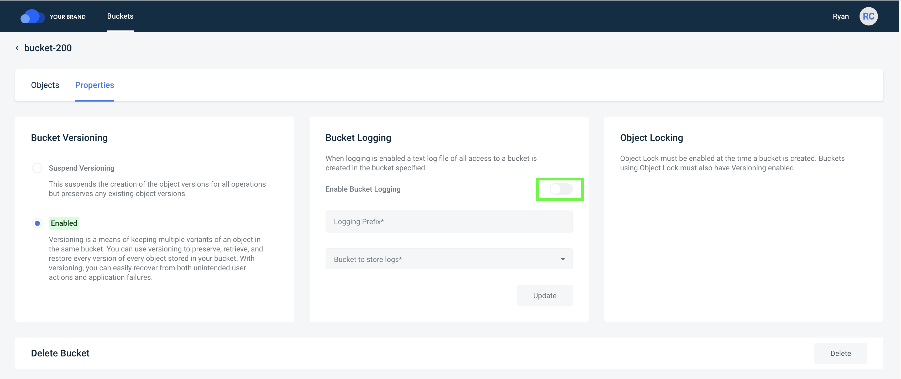This screenshot has height=379, width=901.
Task: Open the Bucket to store logs dropdown
Action: tap(449, 259)
